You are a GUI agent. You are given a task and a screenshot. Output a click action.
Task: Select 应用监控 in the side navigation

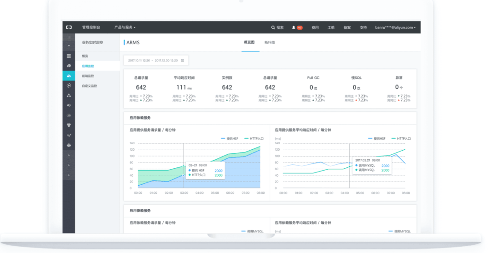coord(88,66)
